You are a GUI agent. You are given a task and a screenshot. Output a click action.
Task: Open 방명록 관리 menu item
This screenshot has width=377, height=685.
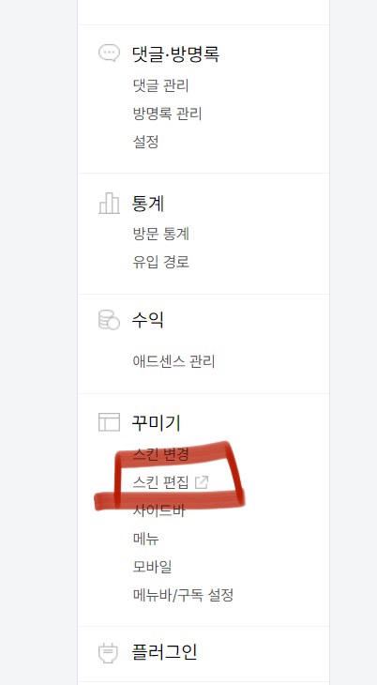(167, 114)
